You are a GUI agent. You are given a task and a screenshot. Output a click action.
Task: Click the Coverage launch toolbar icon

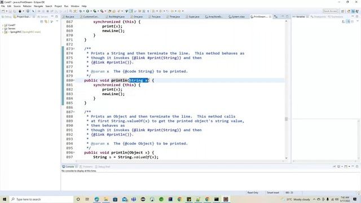tap(95, 11)
